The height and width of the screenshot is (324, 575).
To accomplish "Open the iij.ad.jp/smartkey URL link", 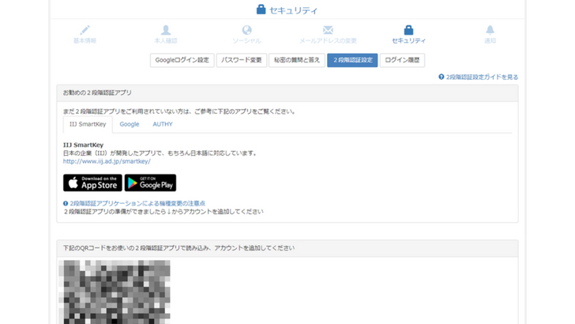I will click(x=107, y=161).
